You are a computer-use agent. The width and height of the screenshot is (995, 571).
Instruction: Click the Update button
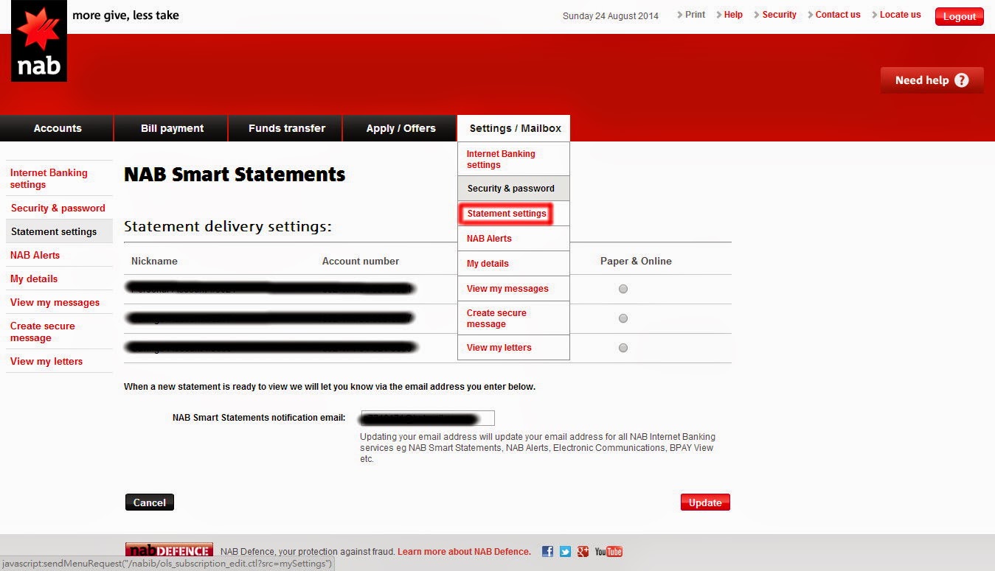tap(705, 502)
